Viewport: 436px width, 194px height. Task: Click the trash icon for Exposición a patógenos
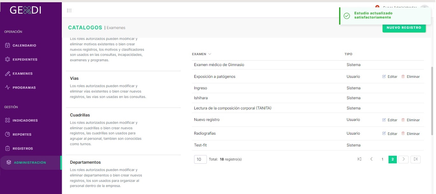tap(403, 77)
